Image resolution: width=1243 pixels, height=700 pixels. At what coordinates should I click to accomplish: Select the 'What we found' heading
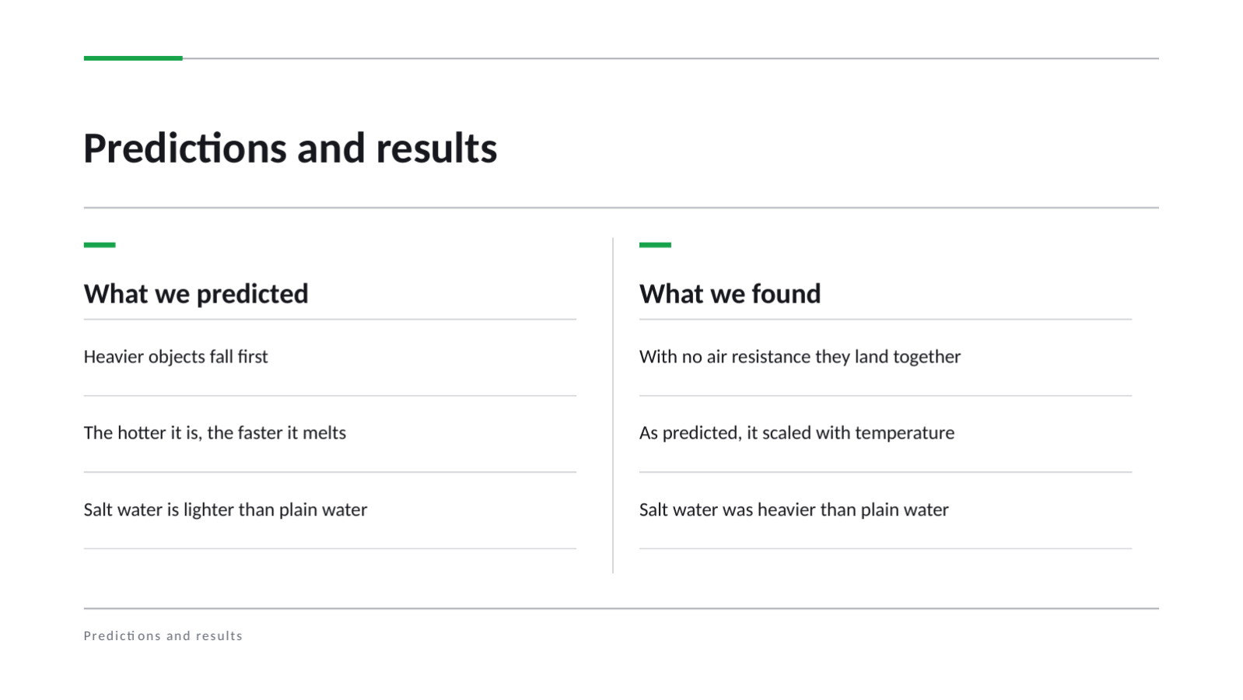coord(730,294)
